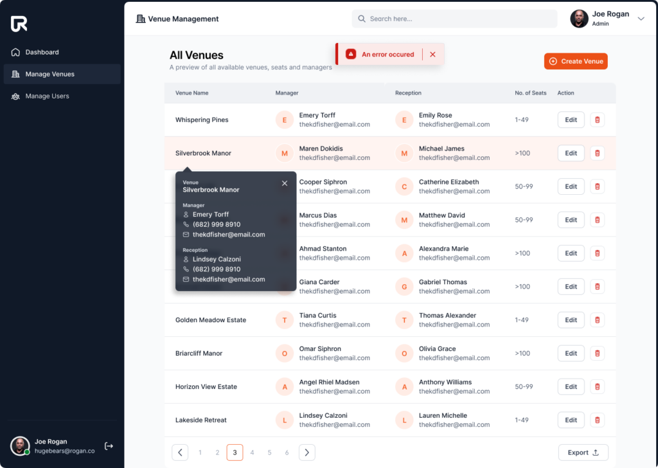
Task: Jump to page 5 in pagination
Action: pos(269,453)
